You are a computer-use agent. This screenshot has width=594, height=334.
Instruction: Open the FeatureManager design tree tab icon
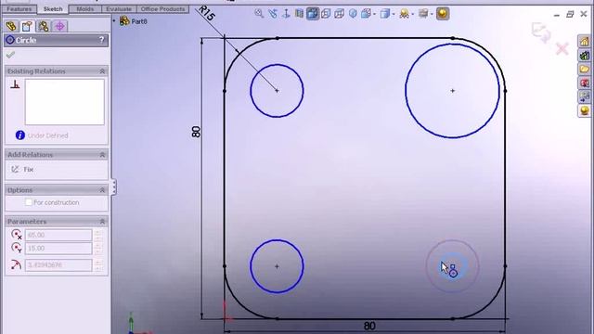[x=11, y=26]
